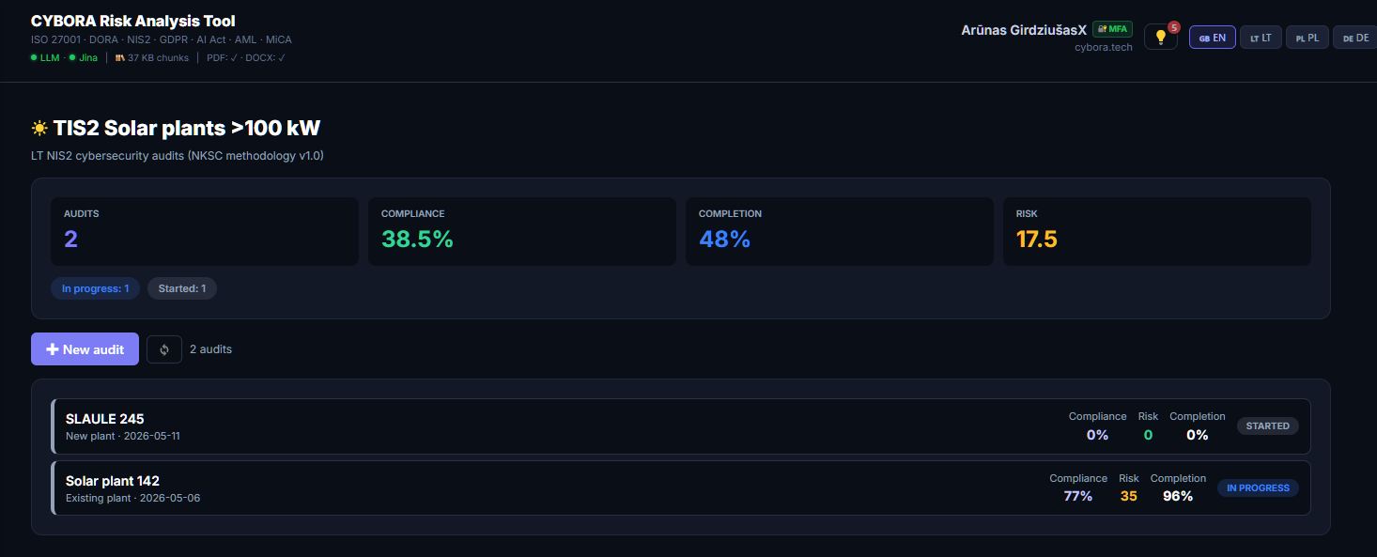Filter by In progress: 1 chip

(x=96, y=288)
